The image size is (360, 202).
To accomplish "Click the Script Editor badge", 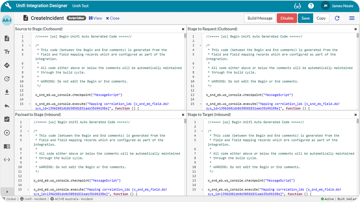I will pos(76,18).
